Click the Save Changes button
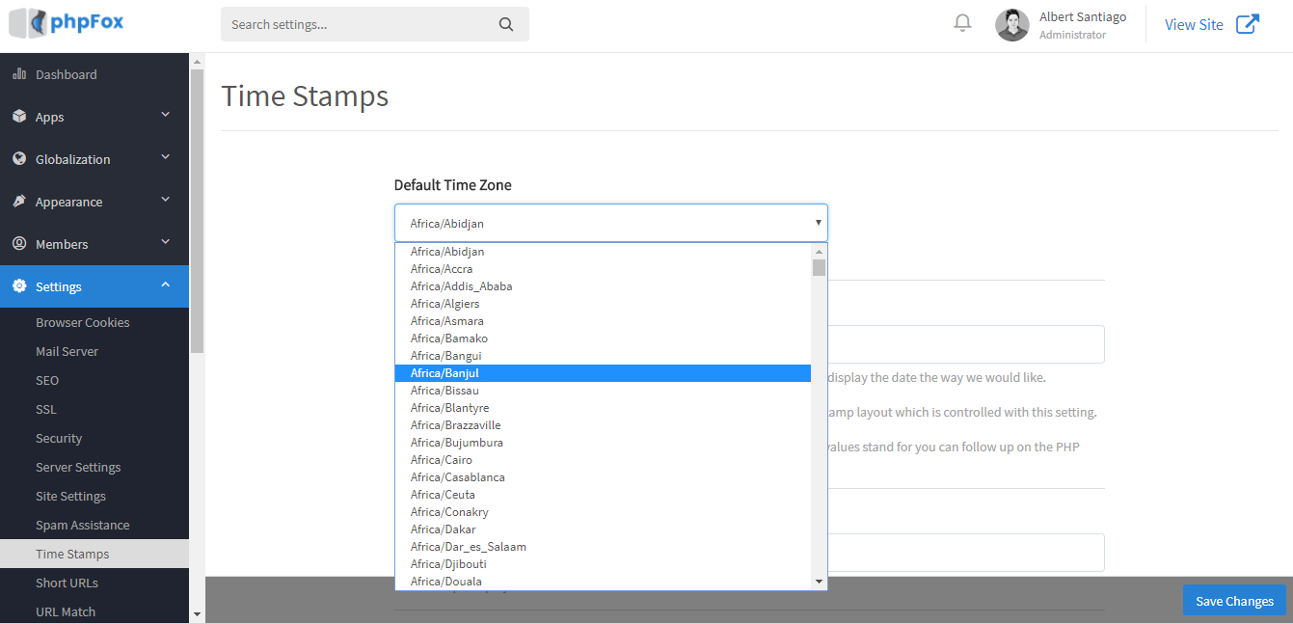The image size is (1293, 624). [x=1234, y=601]
